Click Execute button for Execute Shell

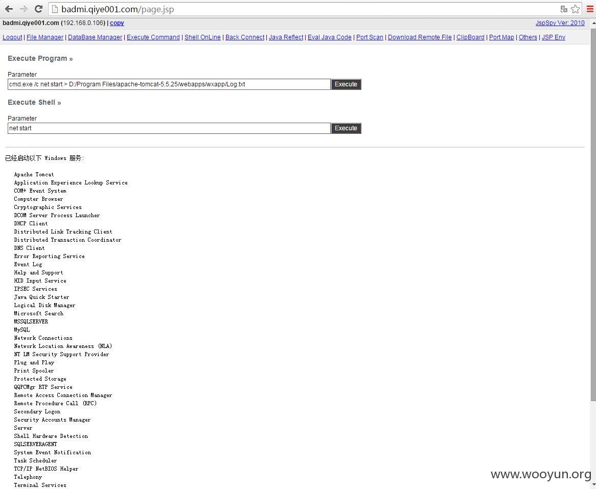(x=346, y=128)
